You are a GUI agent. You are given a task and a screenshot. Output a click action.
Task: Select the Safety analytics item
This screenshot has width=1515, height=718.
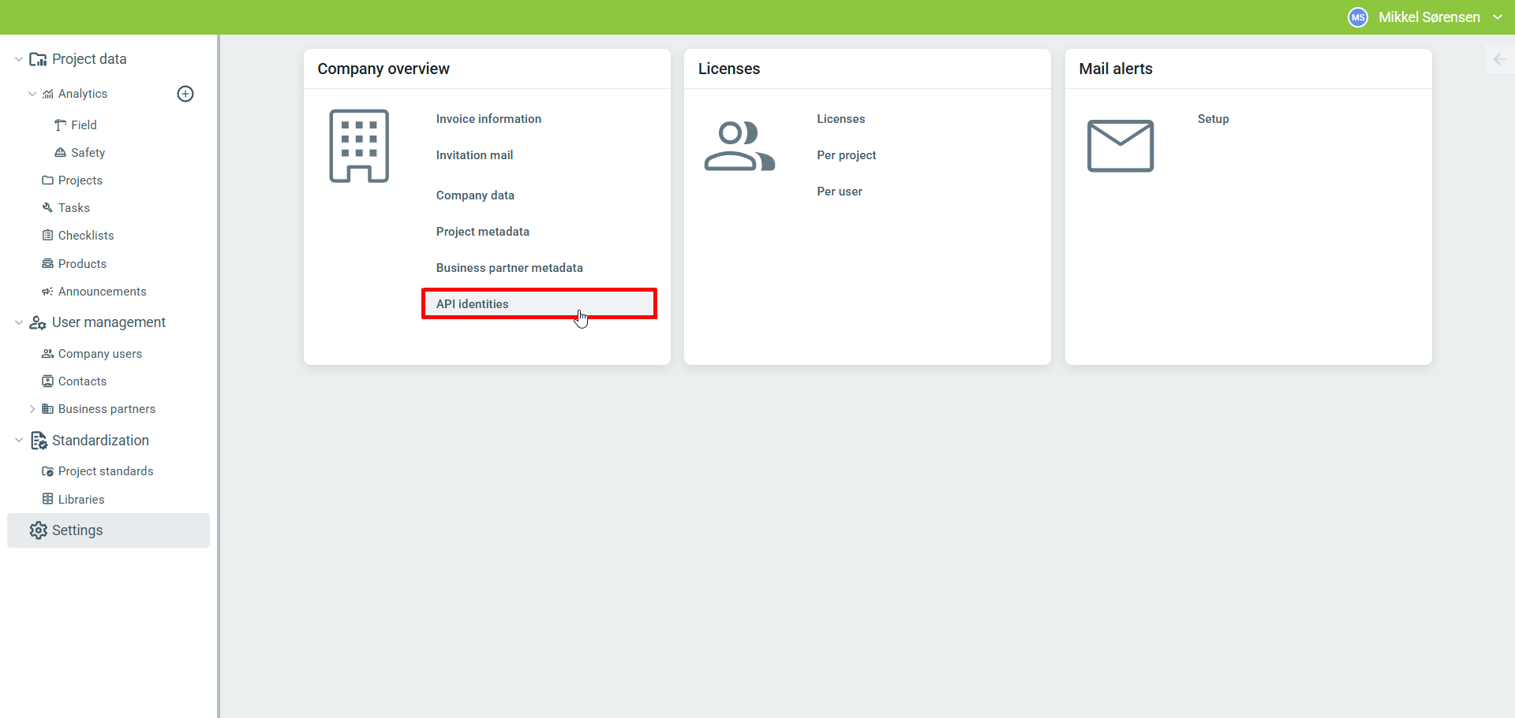point(88,153)
